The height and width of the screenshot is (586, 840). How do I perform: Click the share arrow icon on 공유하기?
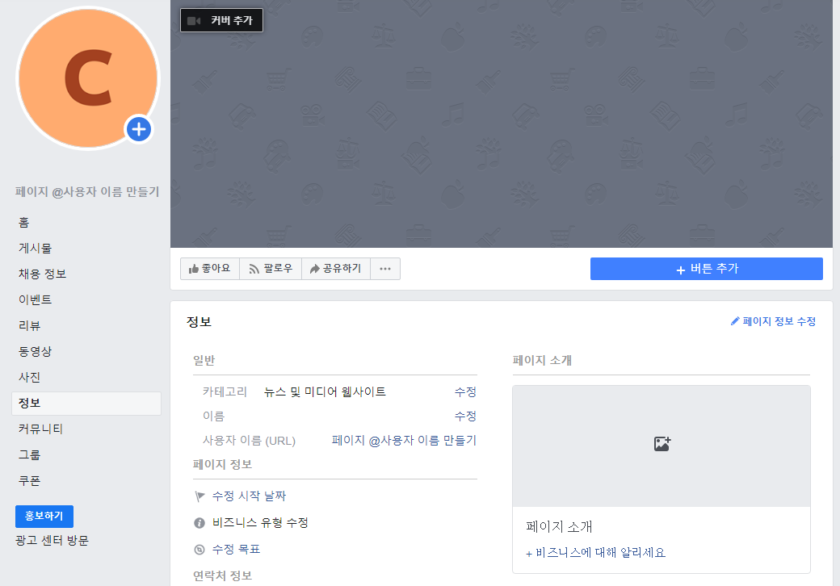click(313, 268)
